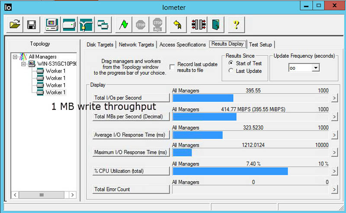The width and height of the screenshot is (346, 213).
Task: Start tests with the green flag
Action: 124,25
